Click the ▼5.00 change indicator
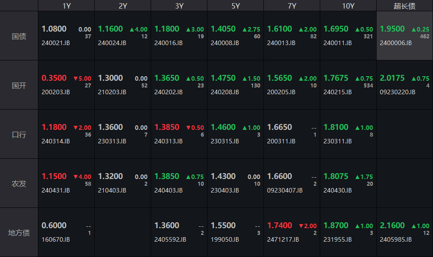 82,78
